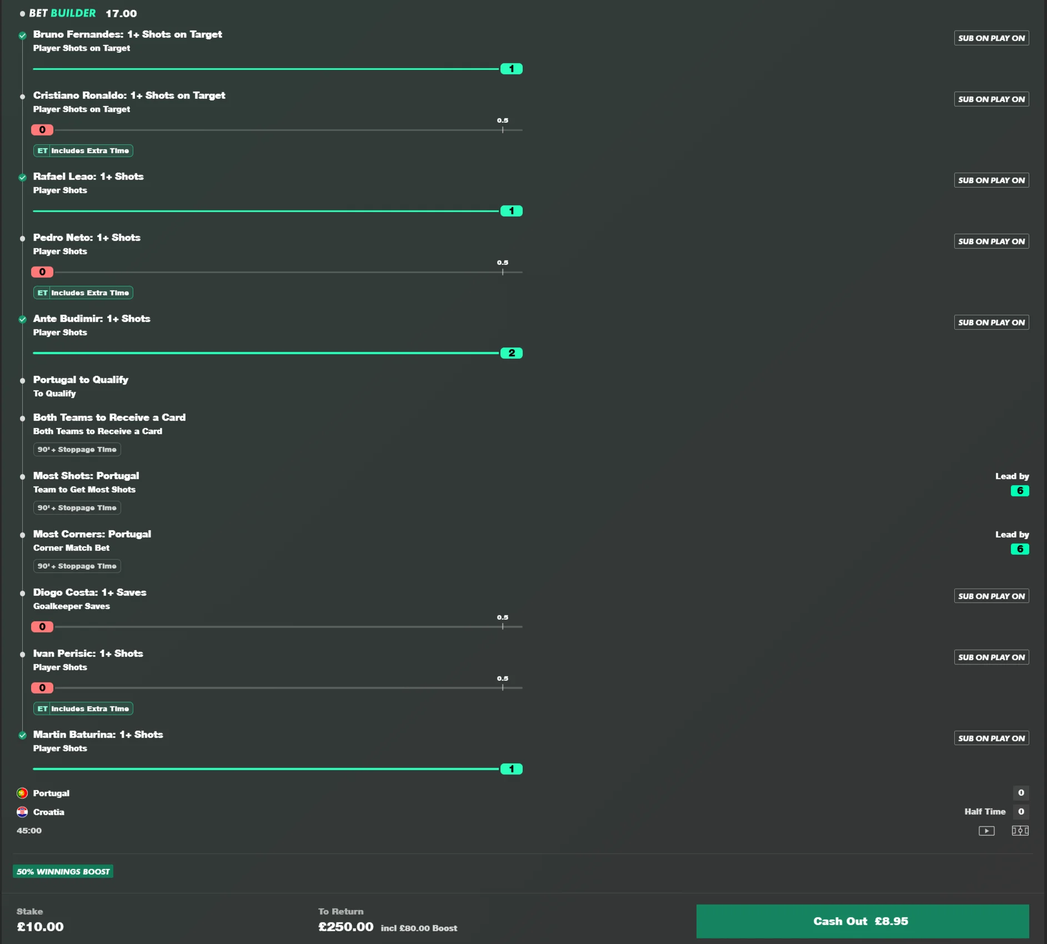This screenshot has width=1047, height=944.
Task: Click Bruno Fernandes green check icon
Action: point(22,36)
